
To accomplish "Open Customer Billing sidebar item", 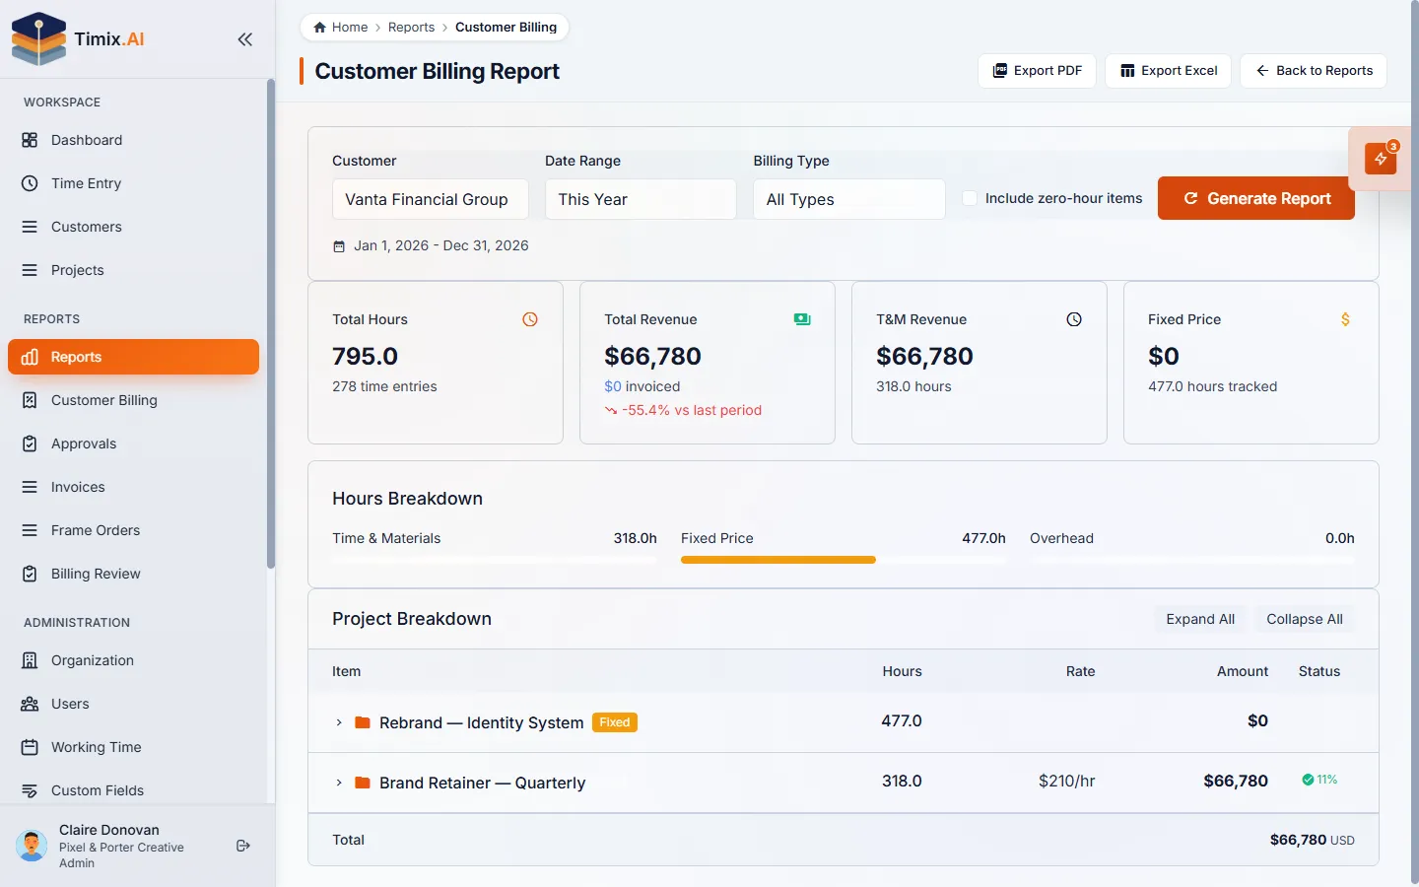I will click(x=133, y=400).
